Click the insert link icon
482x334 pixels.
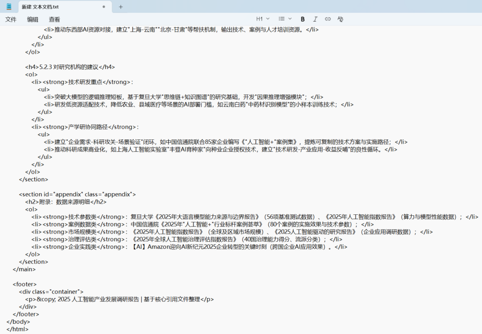click(x=328, y=19)
